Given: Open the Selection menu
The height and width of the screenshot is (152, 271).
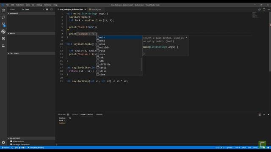Looking at the screenshot, I should (x=20, y=5).
